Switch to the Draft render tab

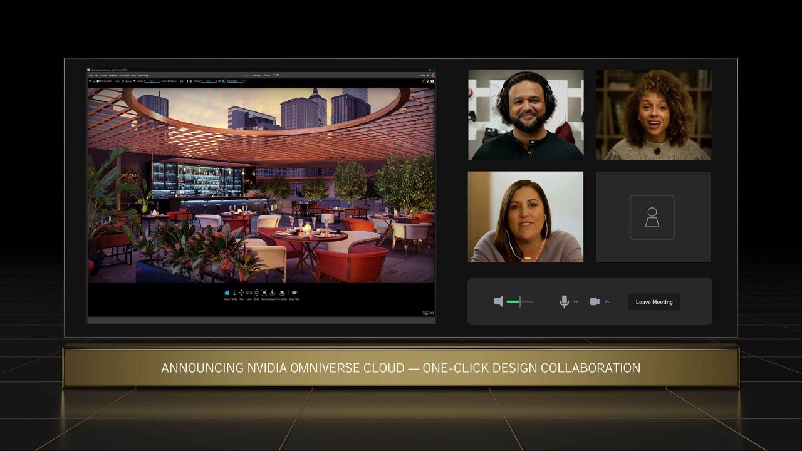click(x=246, y=75)
